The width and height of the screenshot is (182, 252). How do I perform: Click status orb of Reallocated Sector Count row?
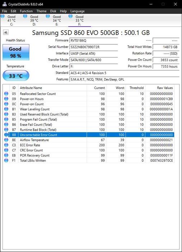6,94
